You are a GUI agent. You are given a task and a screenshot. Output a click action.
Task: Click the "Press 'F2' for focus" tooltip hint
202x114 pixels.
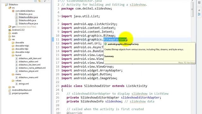pyautogui.click(x=187, y=63)
